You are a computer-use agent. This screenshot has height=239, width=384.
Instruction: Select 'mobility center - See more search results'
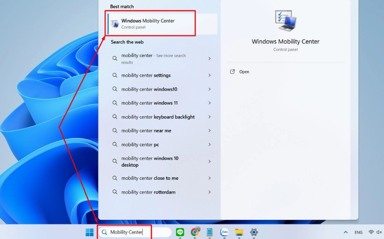162,59
